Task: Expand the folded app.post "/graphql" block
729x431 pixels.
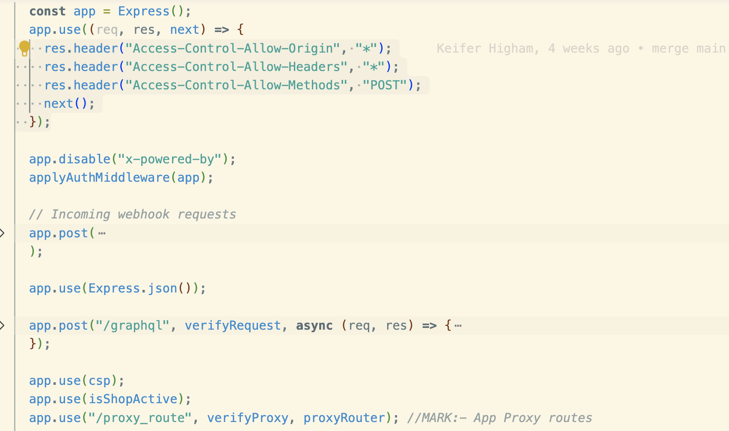Action: tap(2, 325)
